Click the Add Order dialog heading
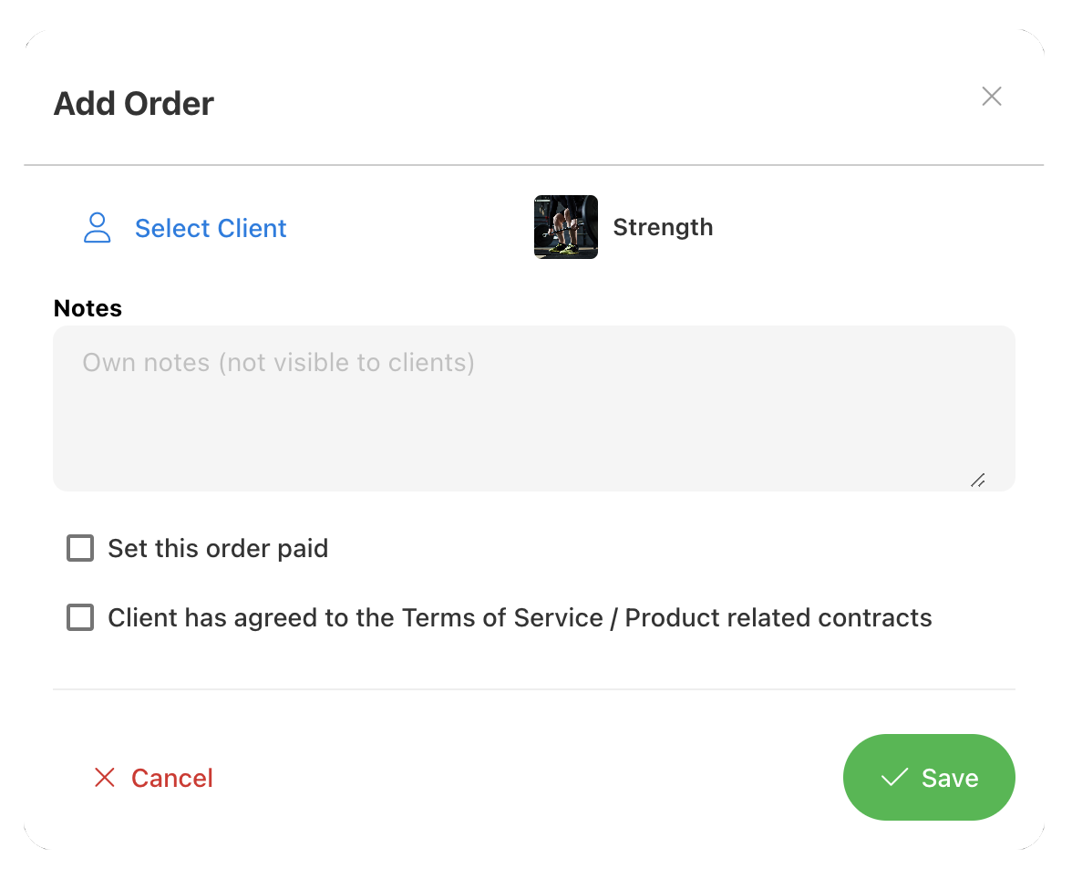The width and height of the screenshot is (1072, 879). [x=134, y=104]
